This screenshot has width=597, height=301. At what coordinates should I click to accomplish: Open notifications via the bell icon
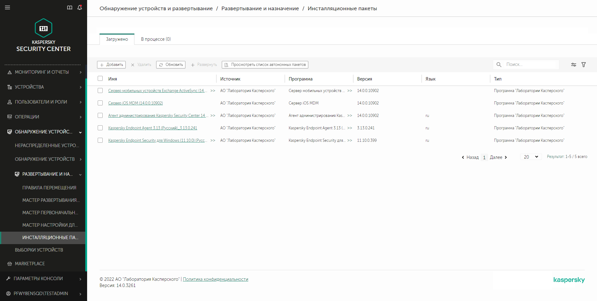tap(80, 7)
